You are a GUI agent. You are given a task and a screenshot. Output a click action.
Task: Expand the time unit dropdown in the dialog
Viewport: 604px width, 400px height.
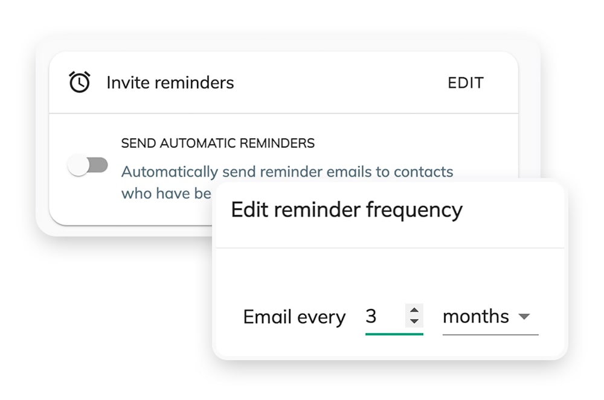[x=525, y=316]
